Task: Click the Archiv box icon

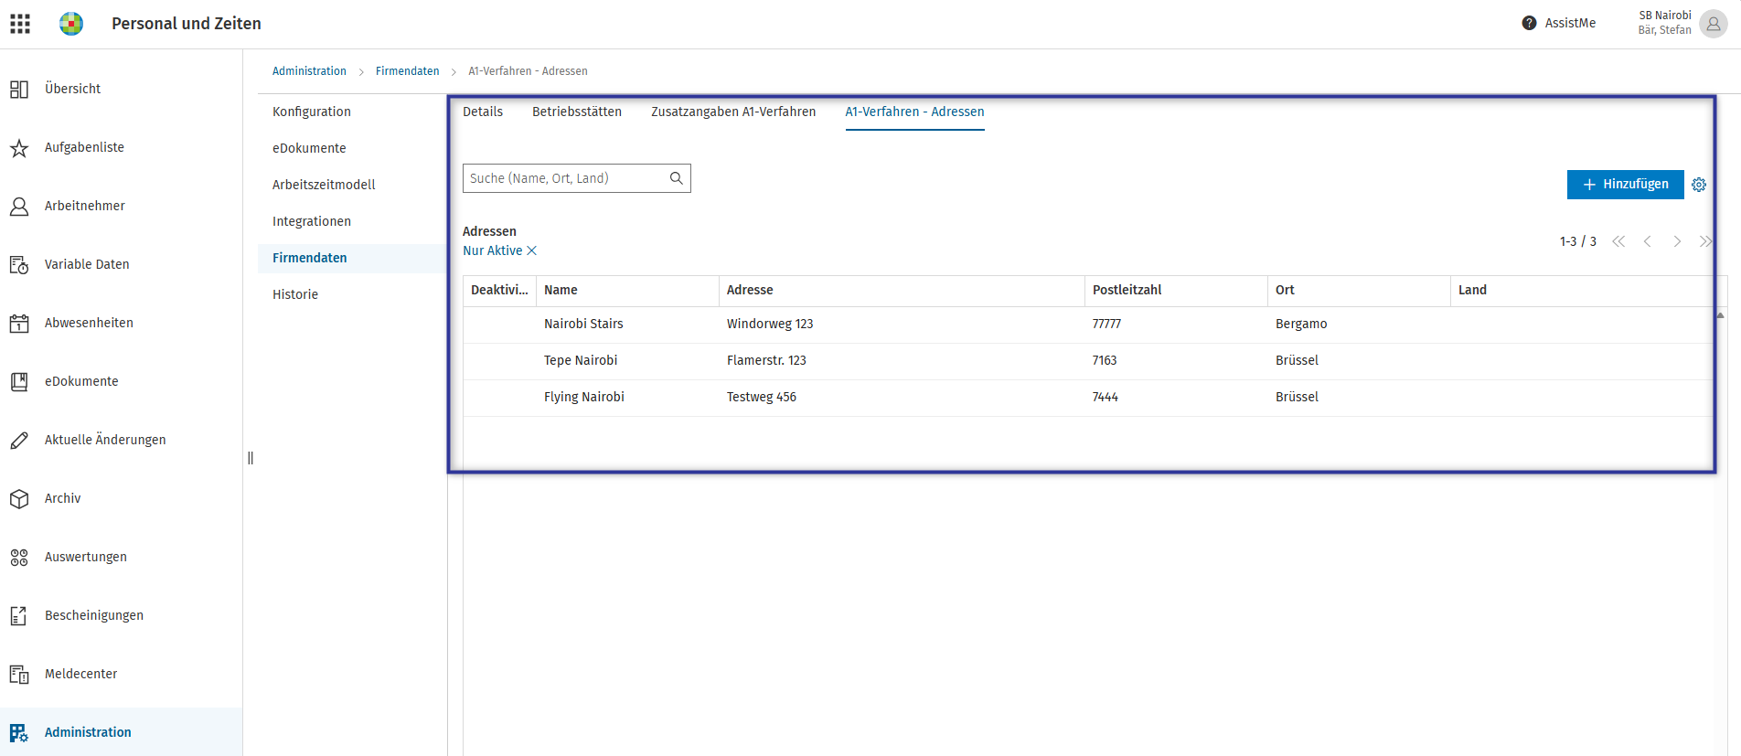Action: tap(19, 499)
